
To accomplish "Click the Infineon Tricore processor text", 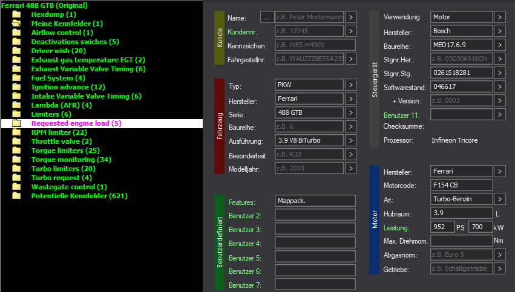I will 454,140.
